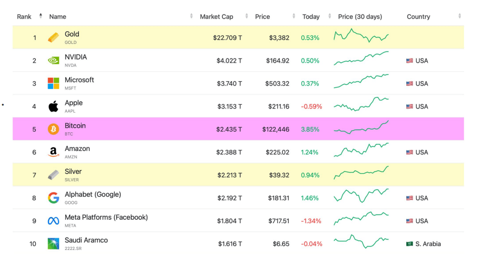The image size is (479, 254).
Task: Click Bitcoin 30-day price chart
Action: coord(361,128)
